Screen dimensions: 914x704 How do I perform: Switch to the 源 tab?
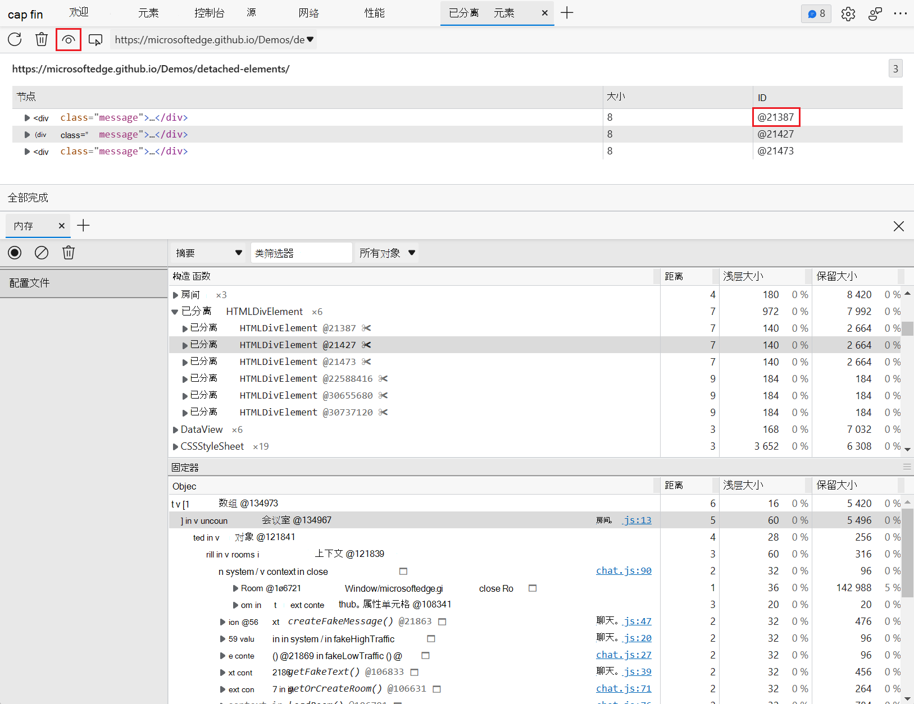[x=251, y=13]
